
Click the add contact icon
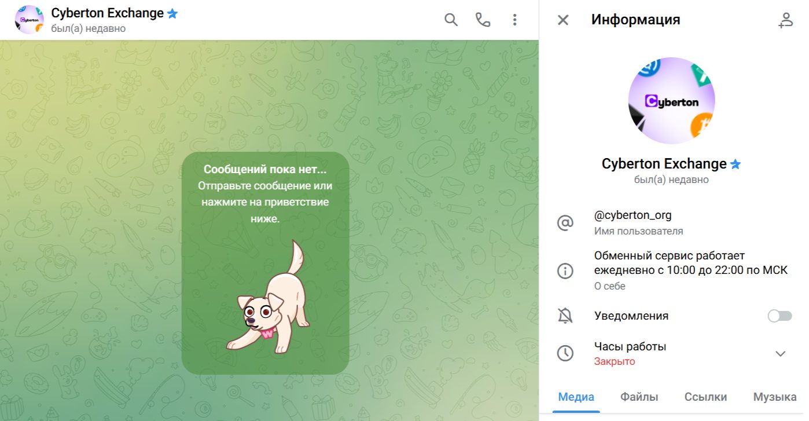pos(785,20)
